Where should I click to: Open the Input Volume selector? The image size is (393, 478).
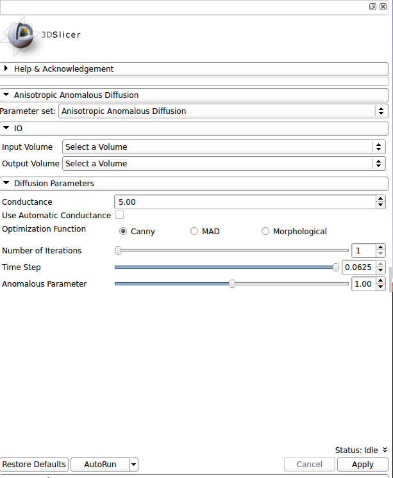[x=224, y=147]
